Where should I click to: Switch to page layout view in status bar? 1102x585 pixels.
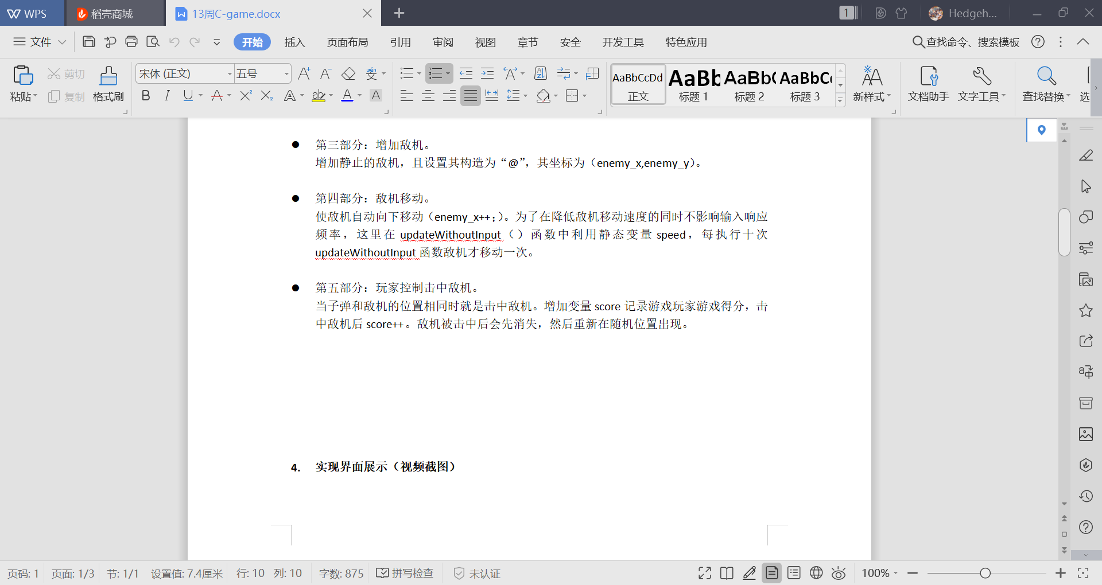click(772, 573)
